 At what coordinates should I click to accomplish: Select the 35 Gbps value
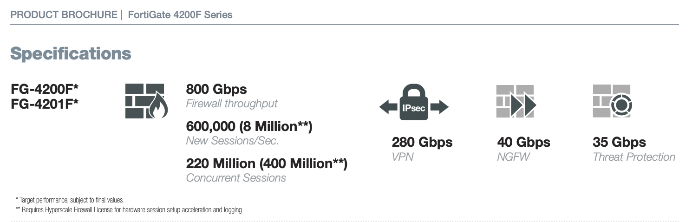[x=619, y=142]
